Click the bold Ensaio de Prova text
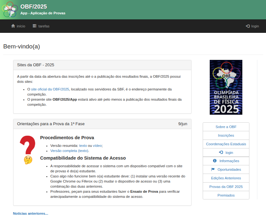 tap(144, 191)
